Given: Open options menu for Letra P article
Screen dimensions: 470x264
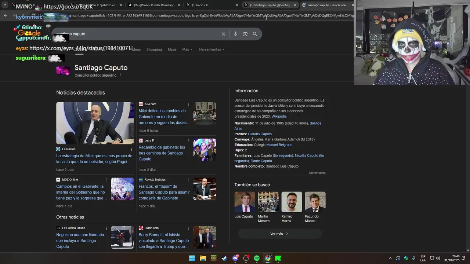Looking at the screenshot, I should (x=189, y=141).
